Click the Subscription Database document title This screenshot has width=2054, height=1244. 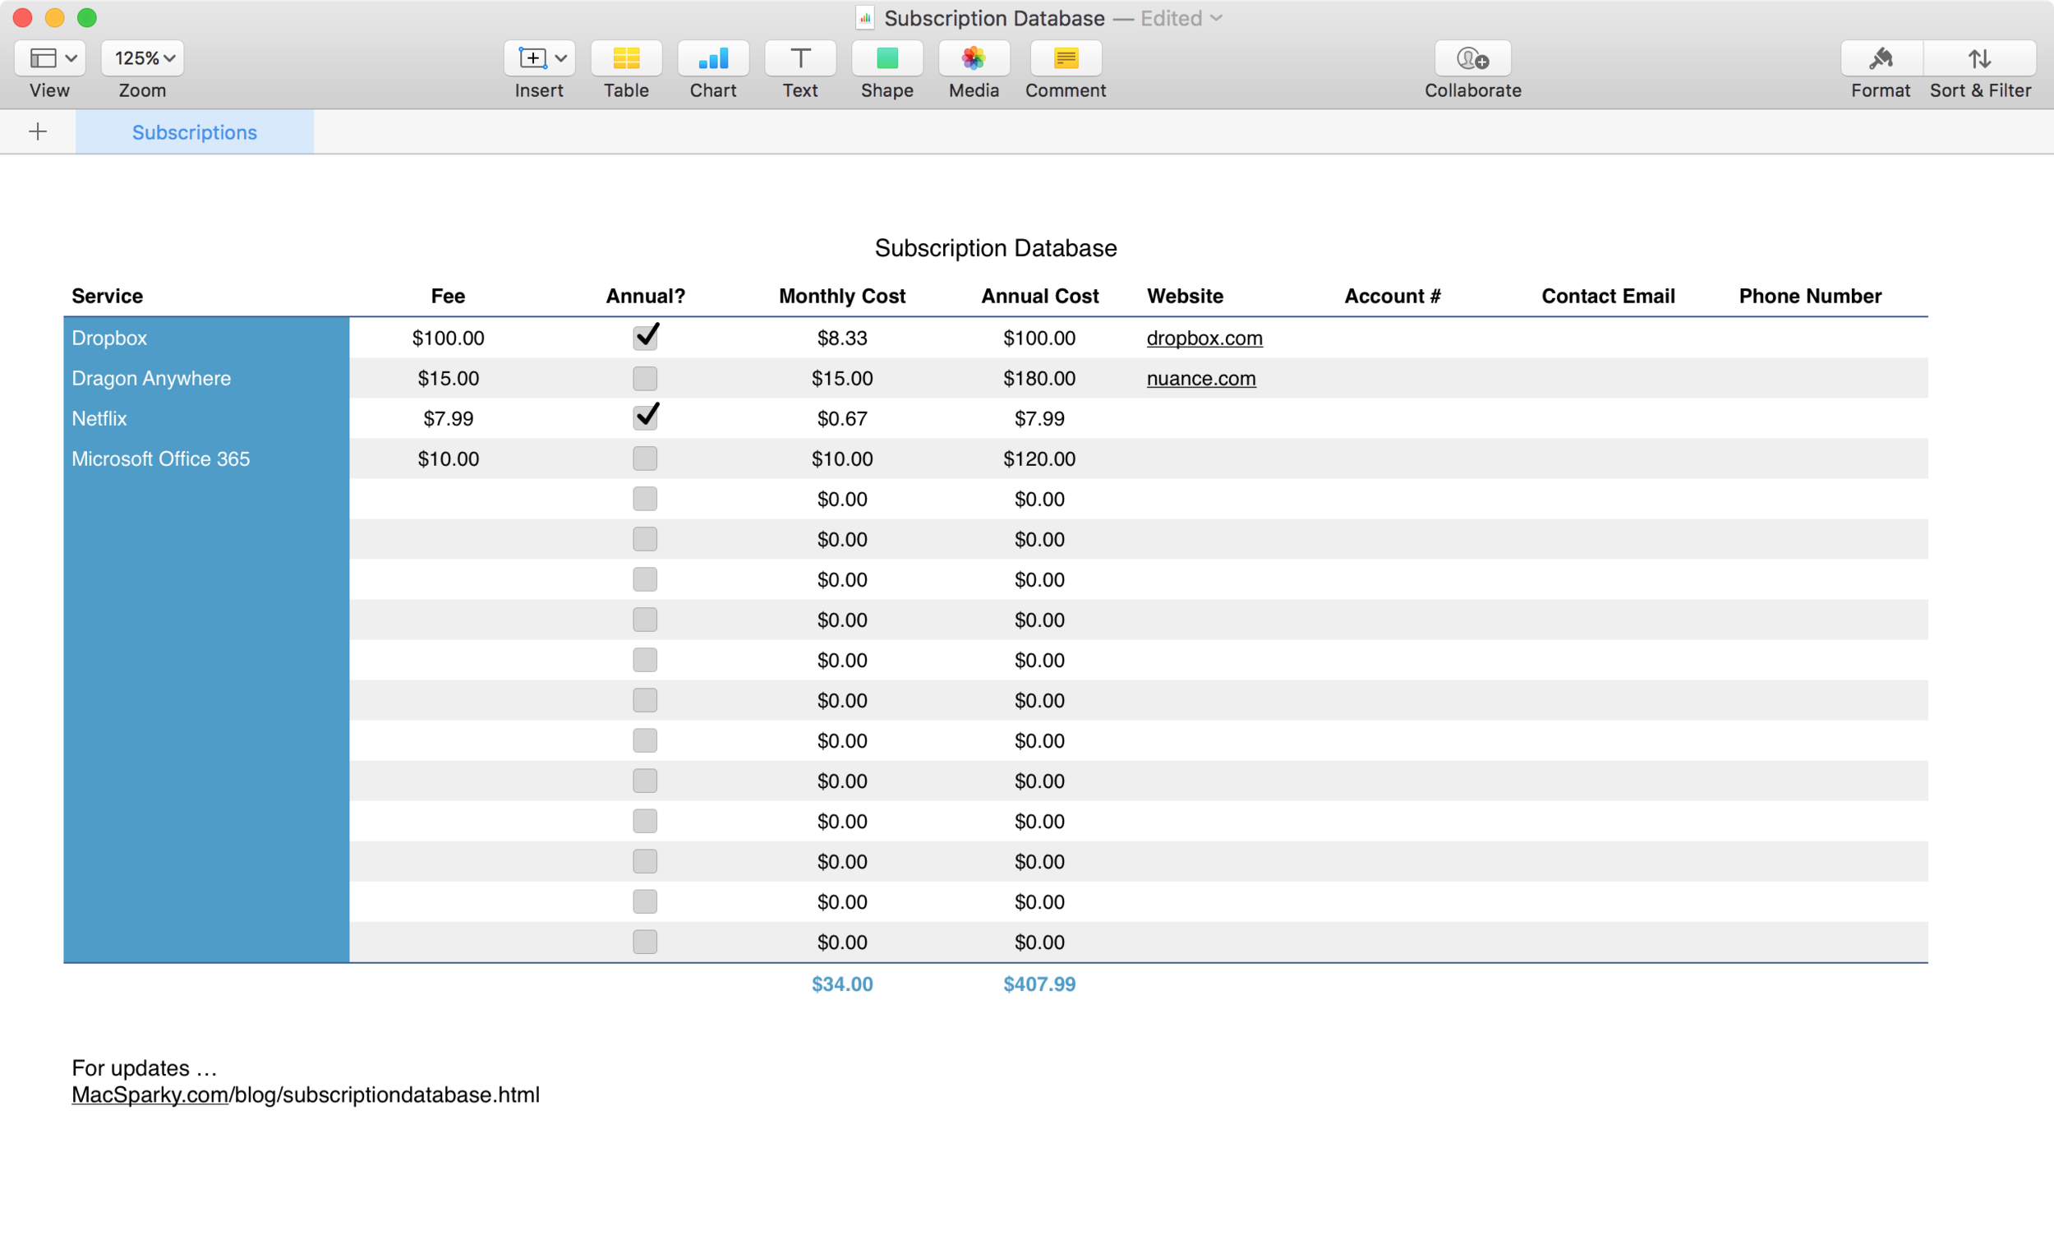[994, 18]
